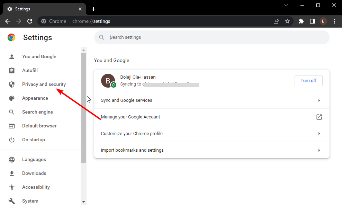Expand Customize your Chrome profile
The width and height of the screenshot is (342, 205).
(x=212, y=133)
